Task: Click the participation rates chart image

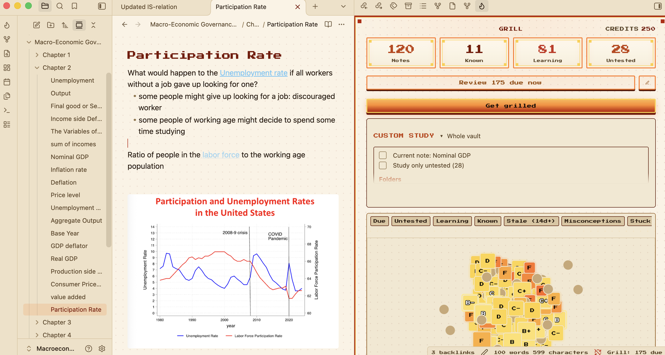Action: click(233, 271)
